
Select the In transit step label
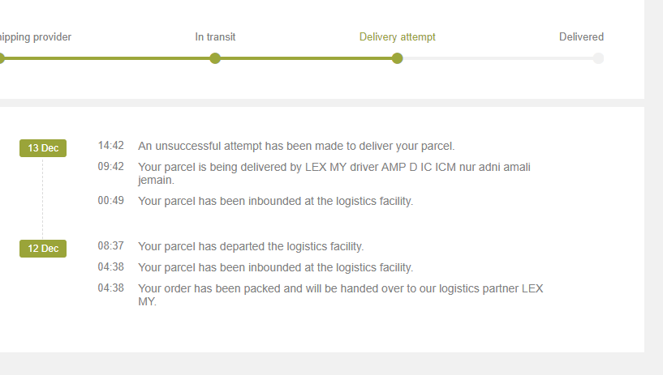[215, 37]
